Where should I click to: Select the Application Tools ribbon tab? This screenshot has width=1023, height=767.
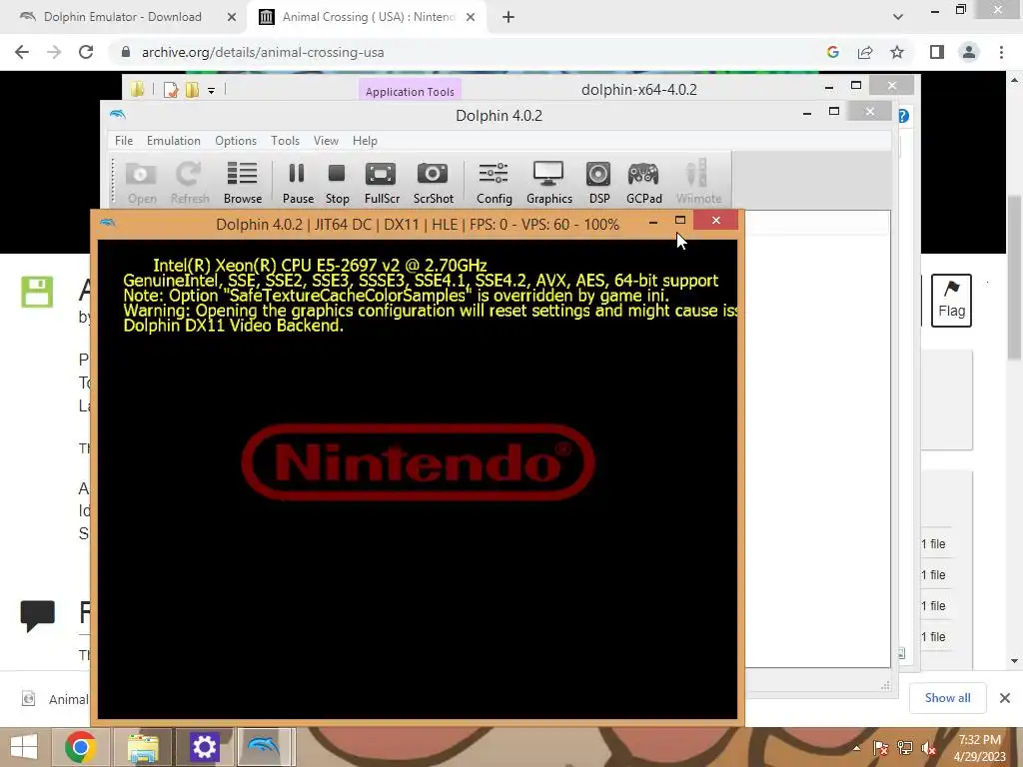point(410,91)
